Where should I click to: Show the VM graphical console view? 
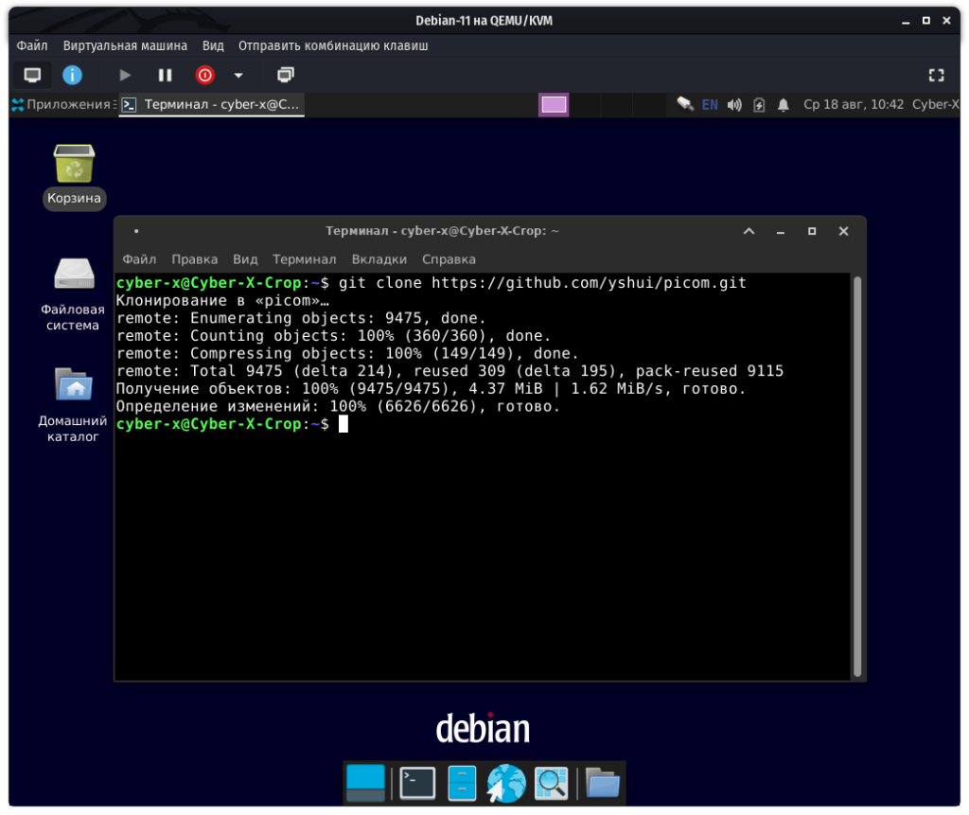pyautogui.click(x=32, y=75)
